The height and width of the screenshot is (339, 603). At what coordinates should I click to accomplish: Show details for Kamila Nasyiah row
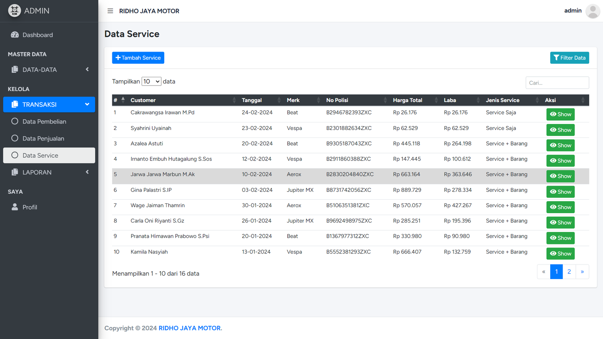pos(560,254)
